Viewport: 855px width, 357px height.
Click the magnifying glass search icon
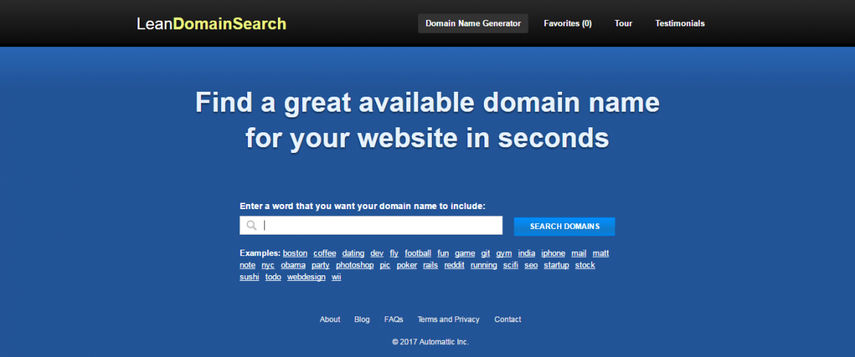pyautogui.click(x=252, y=226)
